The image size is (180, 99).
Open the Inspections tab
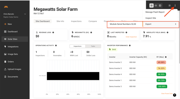click(76, 21)
